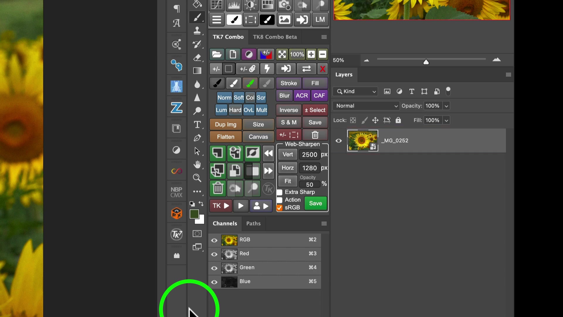Click TK7 open folder icon
The image size is (563, 317).
(x=217, y=54)
